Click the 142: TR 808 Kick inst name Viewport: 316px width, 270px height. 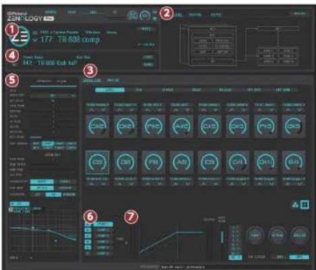[x=50, y=63]
